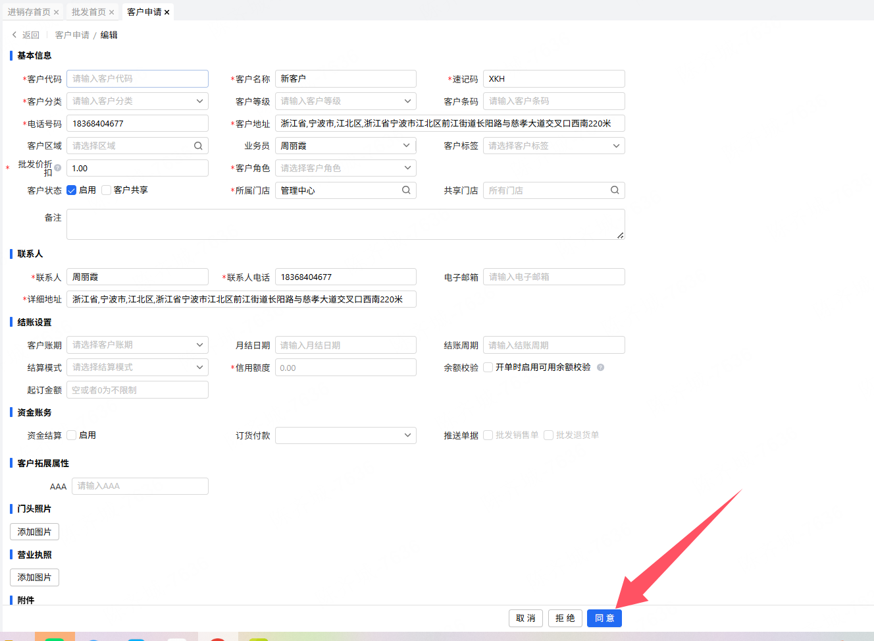This screenshot has height=641, width=874.
Task: Check 批发销售单 push checkbox
Action: tap(488, 435)
